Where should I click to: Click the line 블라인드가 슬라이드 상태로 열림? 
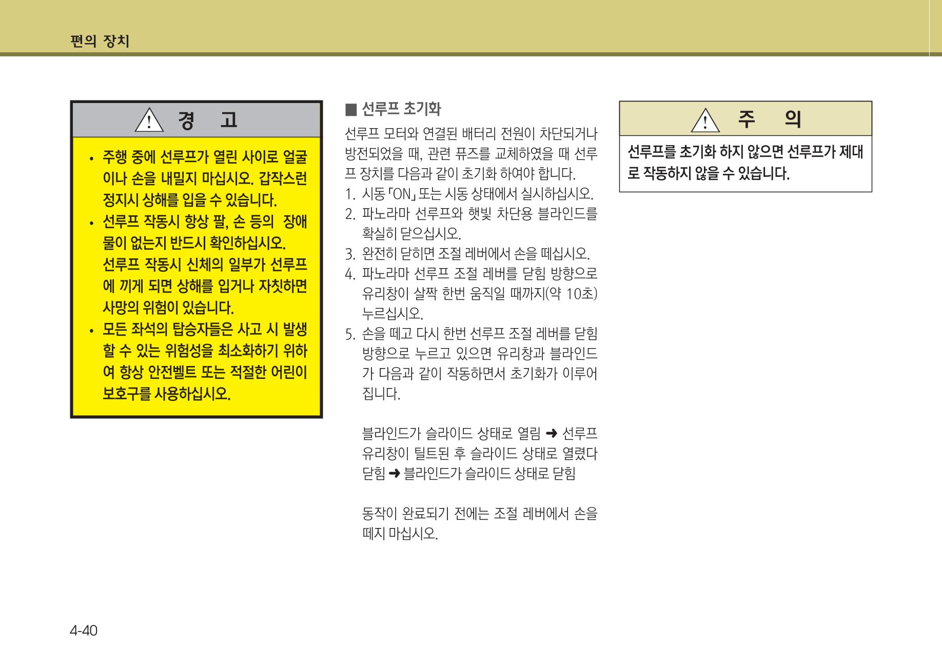[x=452, y=434]
